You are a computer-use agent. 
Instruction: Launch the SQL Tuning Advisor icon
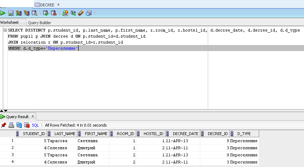point(34,13)
